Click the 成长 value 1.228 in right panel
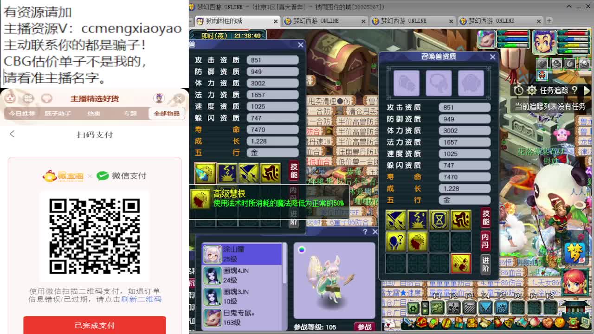Image resolution: width=594 pixels, height=334 pixels. (465, 188)
